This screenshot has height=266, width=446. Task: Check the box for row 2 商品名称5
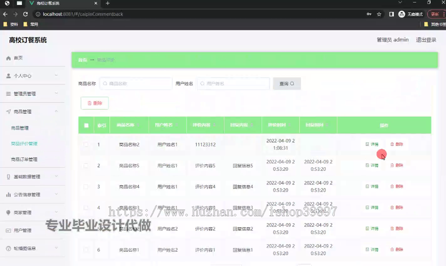(x=86, y=165)
